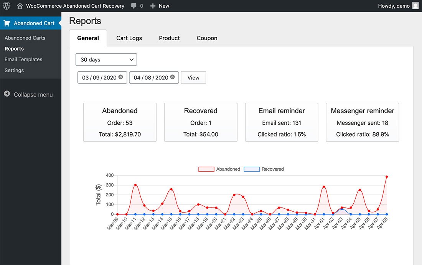Click the red data point above Apr-08

pyautogui.click(x=387, y=177)
